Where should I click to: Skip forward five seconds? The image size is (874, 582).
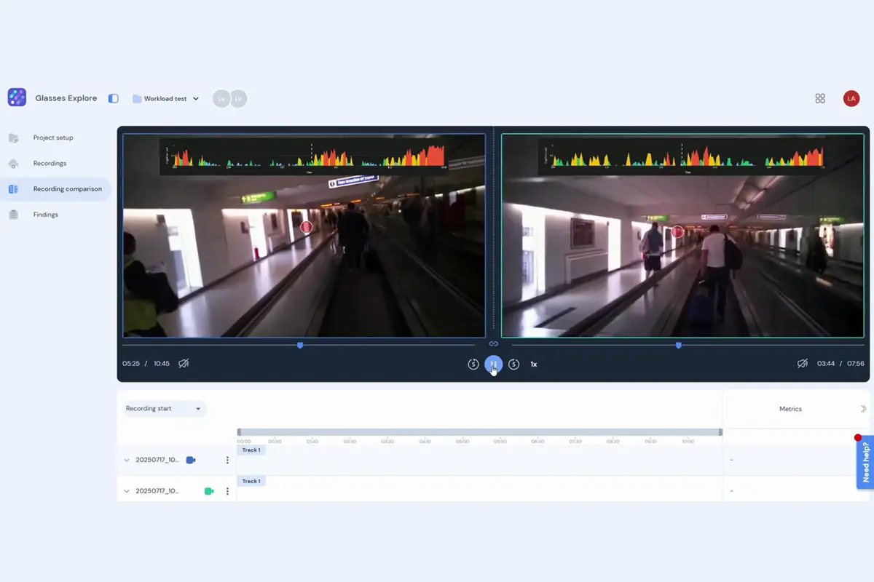pos(513,364)
